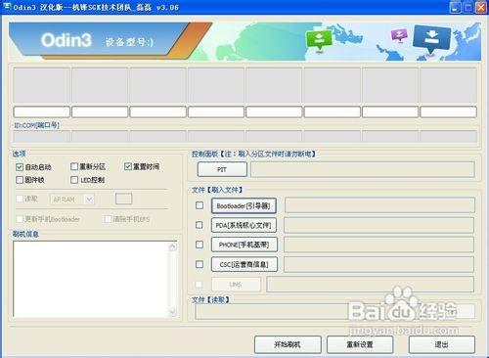This screenshot has width=489, height=358.
Task: Click the Bootloader file path field
Action: pyautogui.click(x=379, y=205)
